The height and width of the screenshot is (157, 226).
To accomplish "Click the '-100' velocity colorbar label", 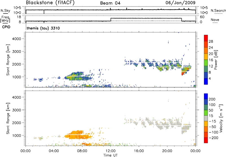I will pyautogui.click(x=214, y=132).
